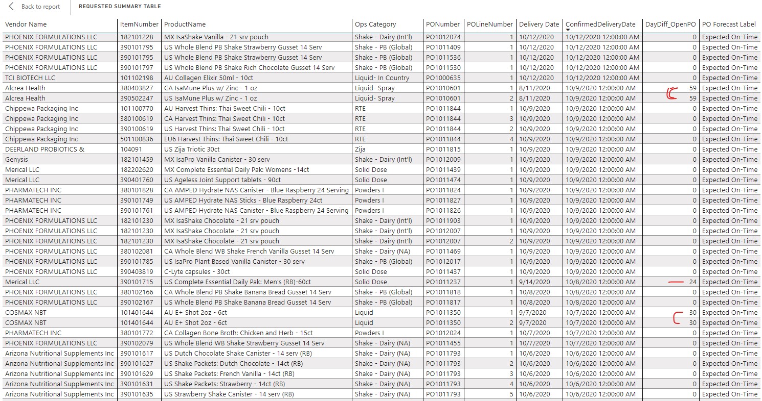Click US Strawberry Shake Canister - 14 serv (RB)
This screenshot has width=762, height=401.
click(229, 394)
